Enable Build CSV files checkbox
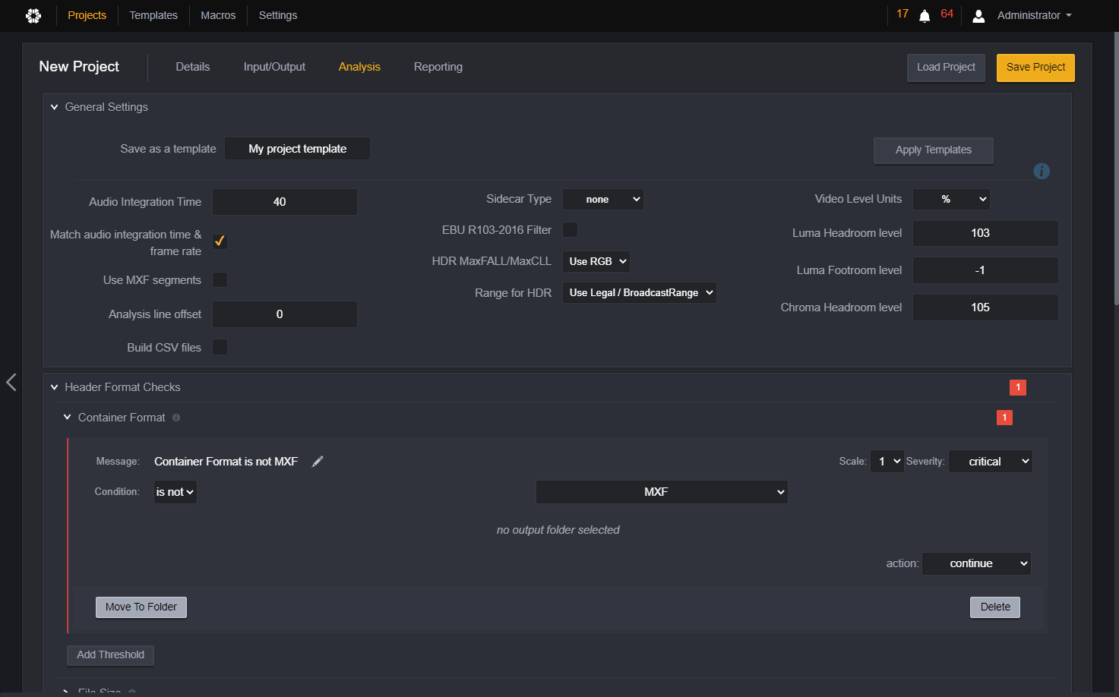The image size is (1119, 697). click(220, 348)
